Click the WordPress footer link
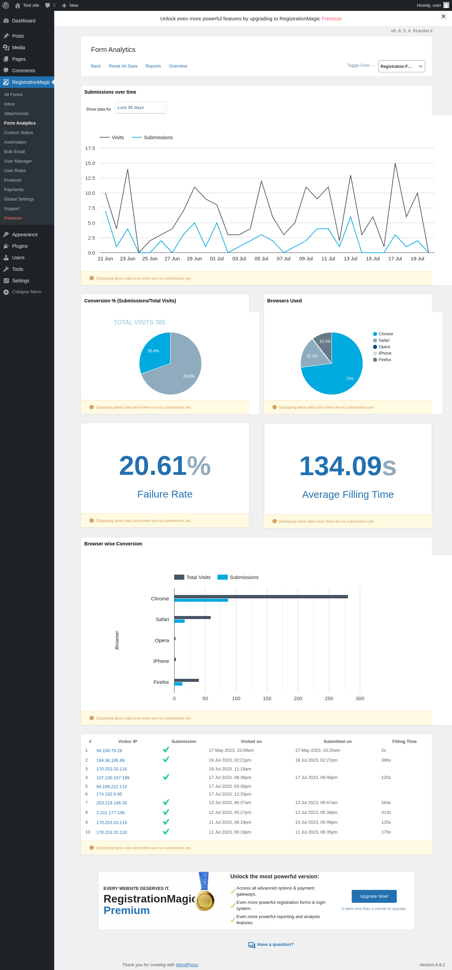This screenshot has height=970, width=452. coord(186,965)
